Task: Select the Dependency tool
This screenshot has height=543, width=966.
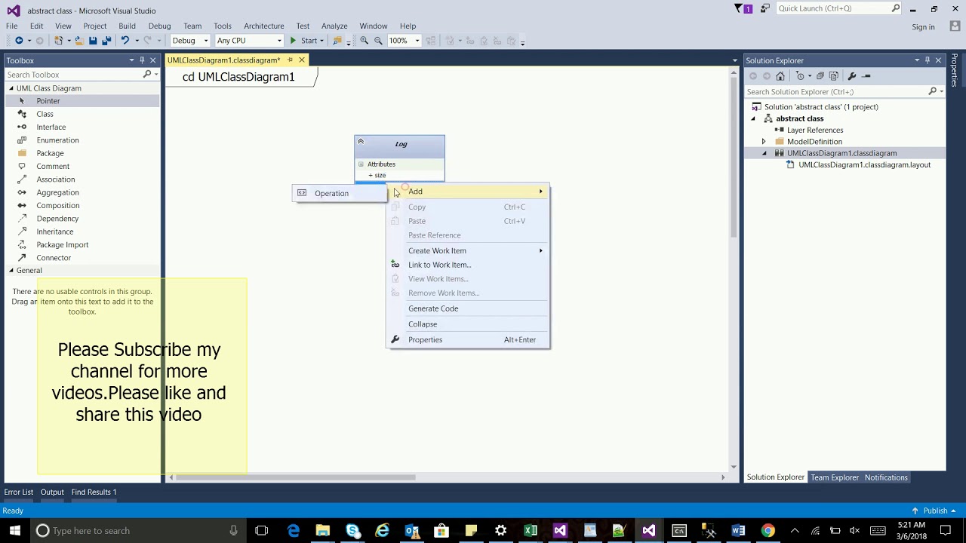Action: 57,219
